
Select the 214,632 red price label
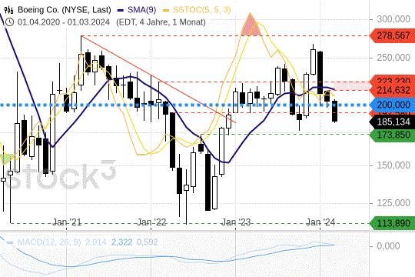tap(392, 90)
